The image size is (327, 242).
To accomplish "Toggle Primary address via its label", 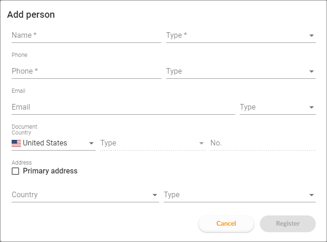I will [x=50, y=171].
